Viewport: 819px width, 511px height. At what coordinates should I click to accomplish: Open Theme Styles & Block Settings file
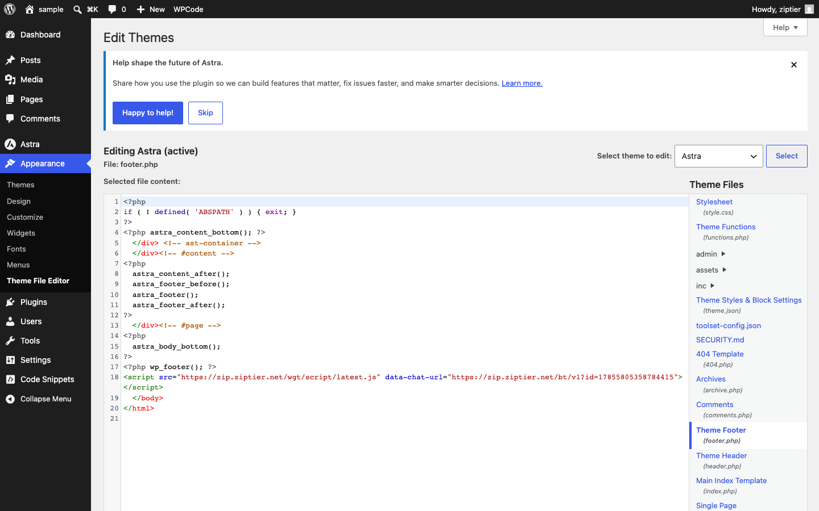(x=748, y=300)
